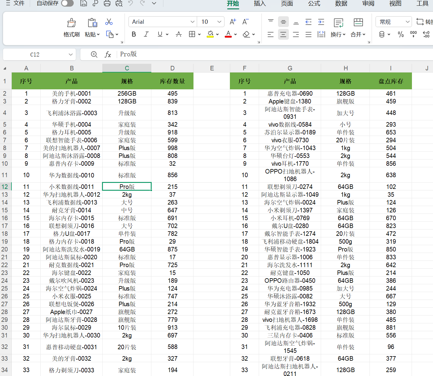Select align left
This screenshot has width=433, height=376.
pyautogui.click(x=271, y=34)
